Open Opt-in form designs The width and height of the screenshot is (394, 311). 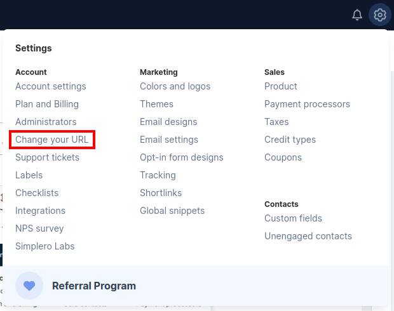coord(182,157)
